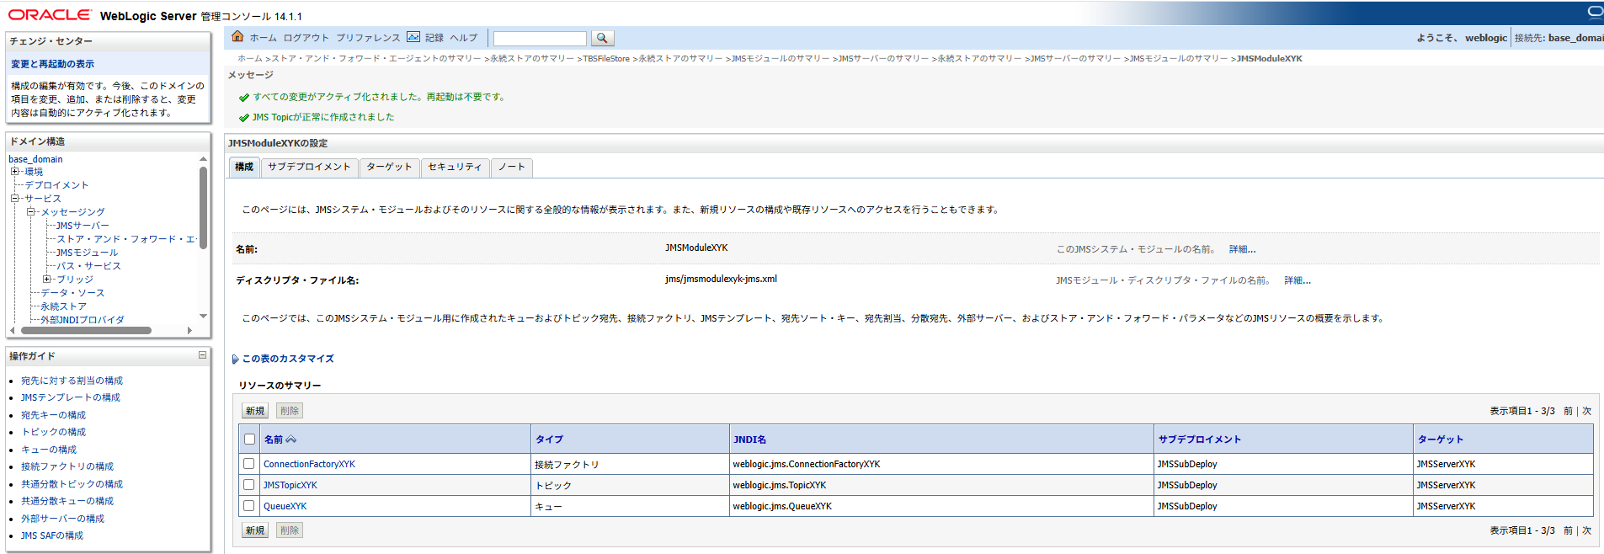Screen dimensions: 1604x554
Task: Select JMSモジュール in domain tree
Action: click(87, 253)
